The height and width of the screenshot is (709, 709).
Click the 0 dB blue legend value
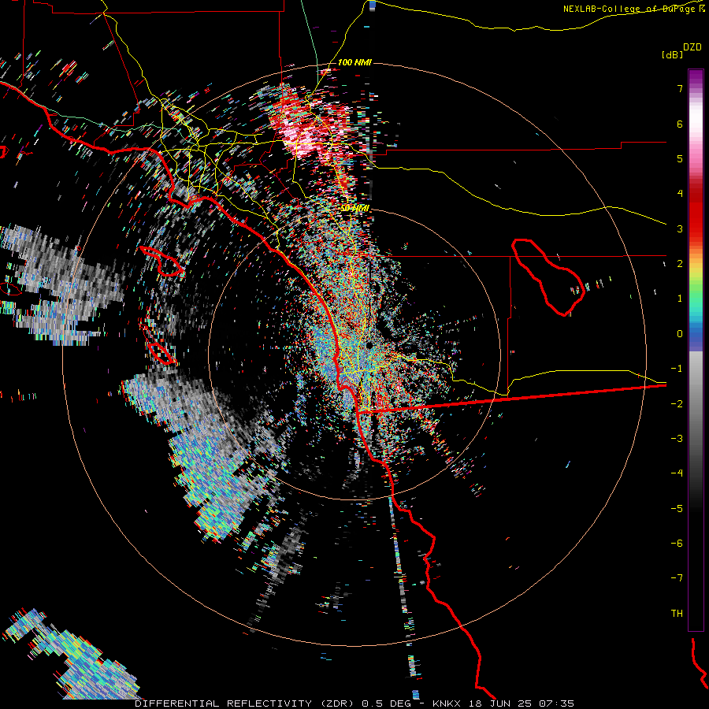coord(680,334)
